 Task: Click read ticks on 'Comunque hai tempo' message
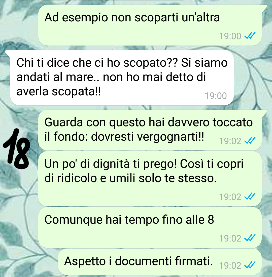(250, 238)
